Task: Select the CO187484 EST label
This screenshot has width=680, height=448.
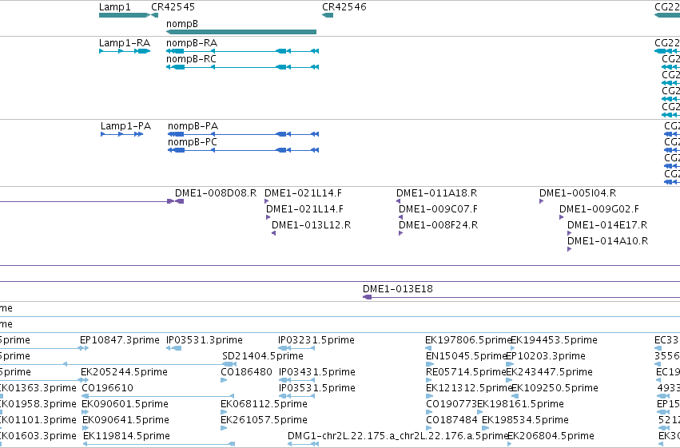Action: (451, 420)
